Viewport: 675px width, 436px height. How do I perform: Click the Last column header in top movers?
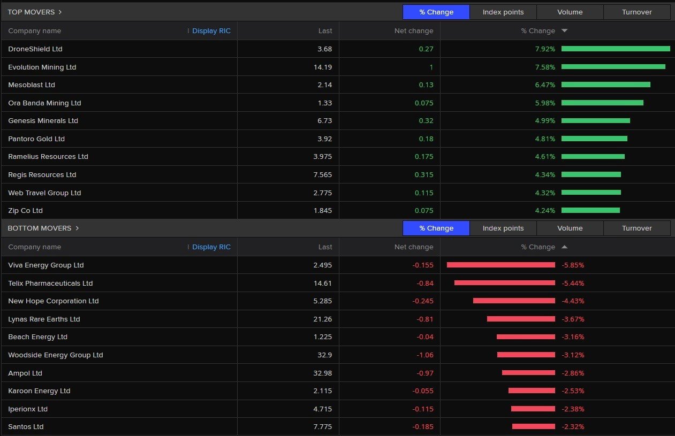324,30
